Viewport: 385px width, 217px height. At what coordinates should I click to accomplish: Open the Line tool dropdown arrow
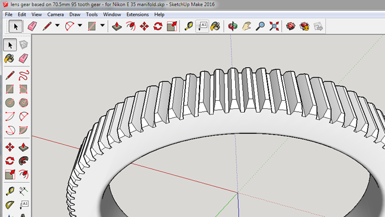[x=57, y=25]
